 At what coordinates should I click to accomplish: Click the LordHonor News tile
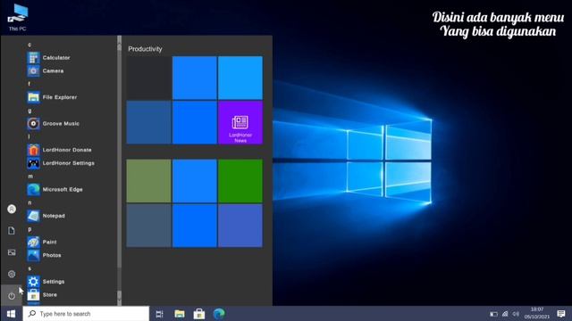(240, 122)
